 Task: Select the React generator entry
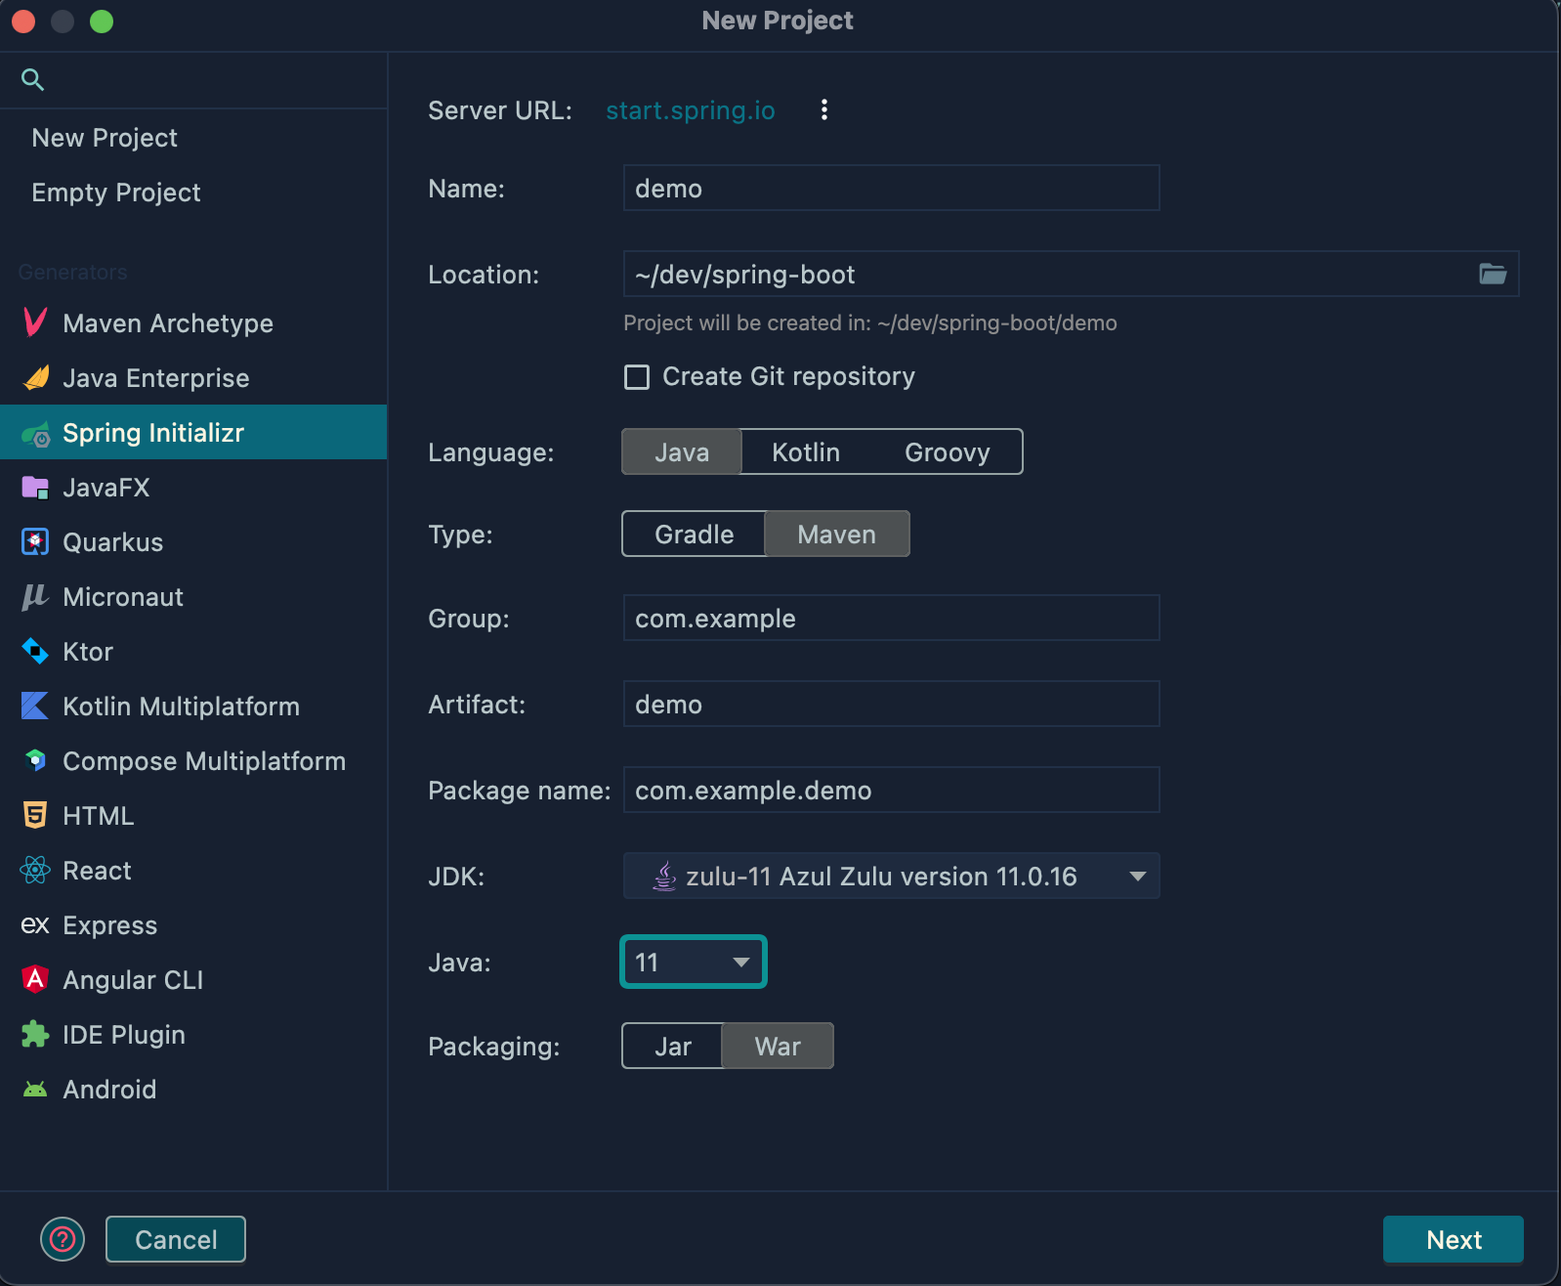tap(97, 870)
